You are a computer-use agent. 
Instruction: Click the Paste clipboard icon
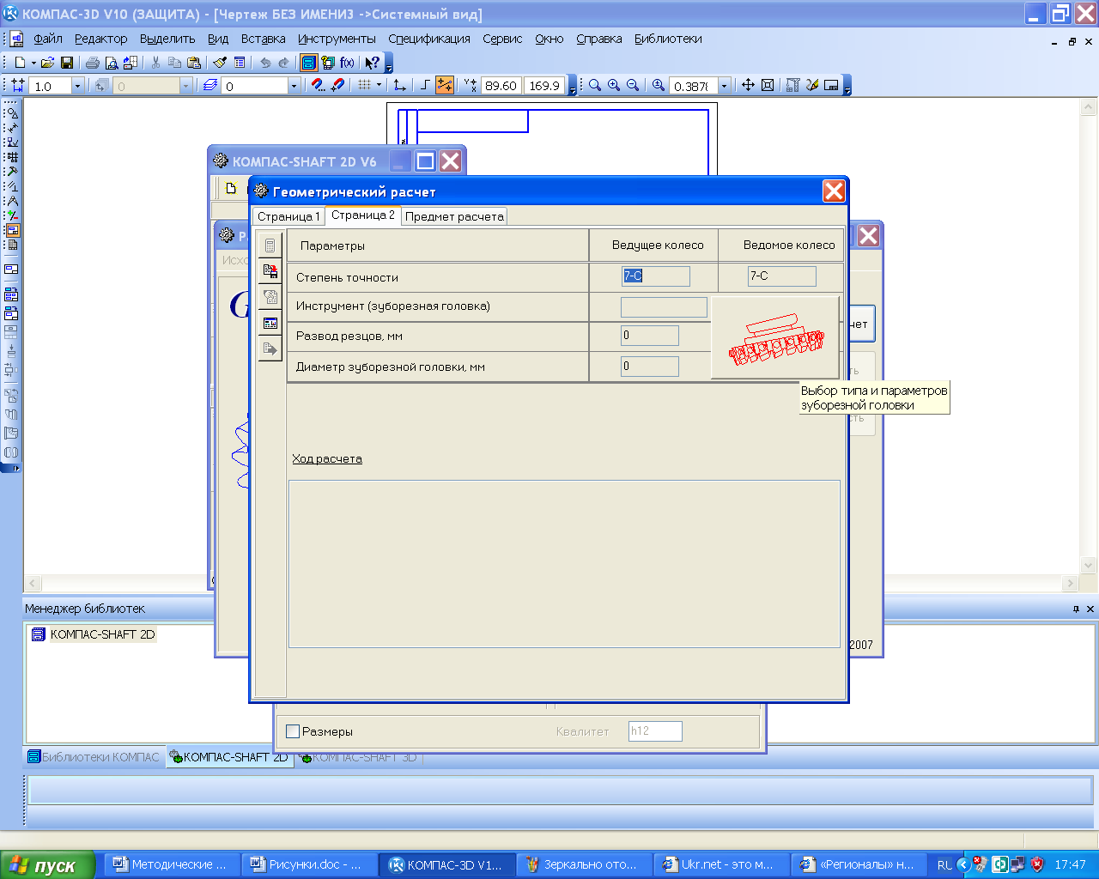pos(194,63)
